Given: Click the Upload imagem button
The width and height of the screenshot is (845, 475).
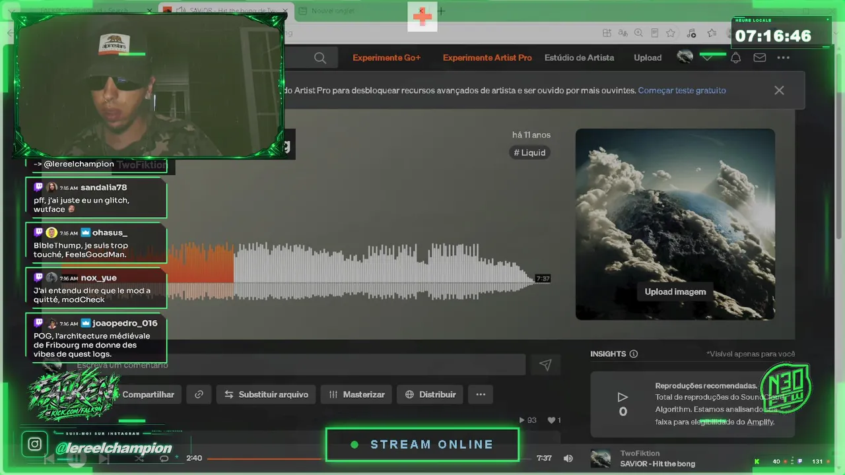Looking at the screenshot, I should [x=675, y=292].
